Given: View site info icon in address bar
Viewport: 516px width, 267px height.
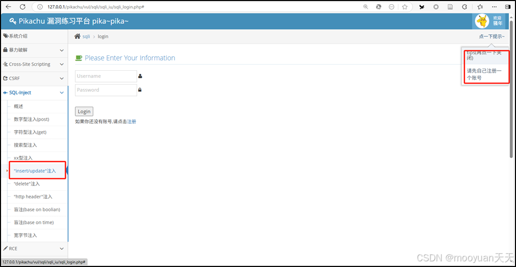Looking at the screenshot, I should pyautogui.click(x=40, y=7).
